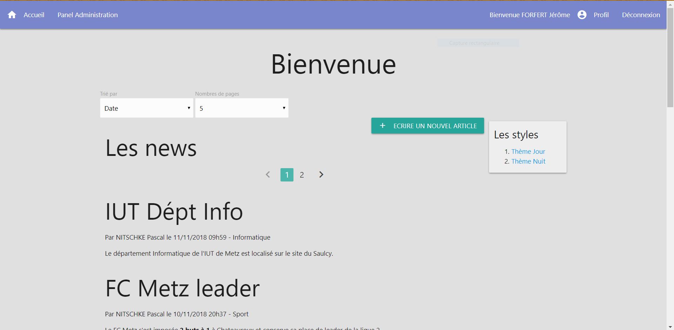Click Bienvenue FORFERT Jérôme greeting text

[530, 15]
